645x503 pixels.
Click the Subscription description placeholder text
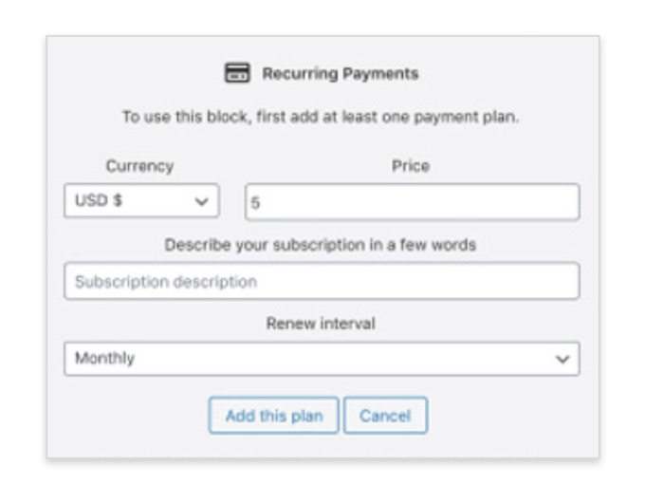point(166,282)
